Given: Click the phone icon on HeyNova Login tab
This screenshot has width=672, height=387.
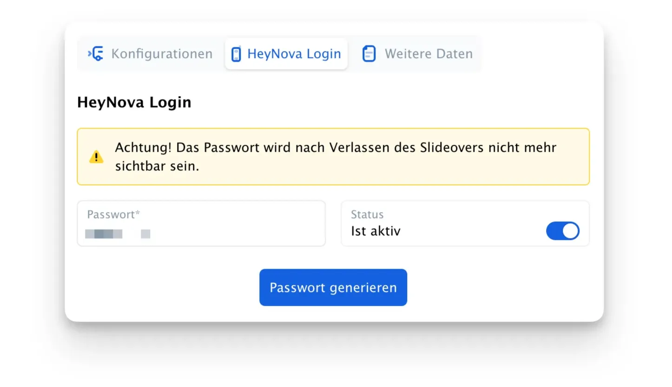Looking at the screenshot, I should [x=236, y=54].
